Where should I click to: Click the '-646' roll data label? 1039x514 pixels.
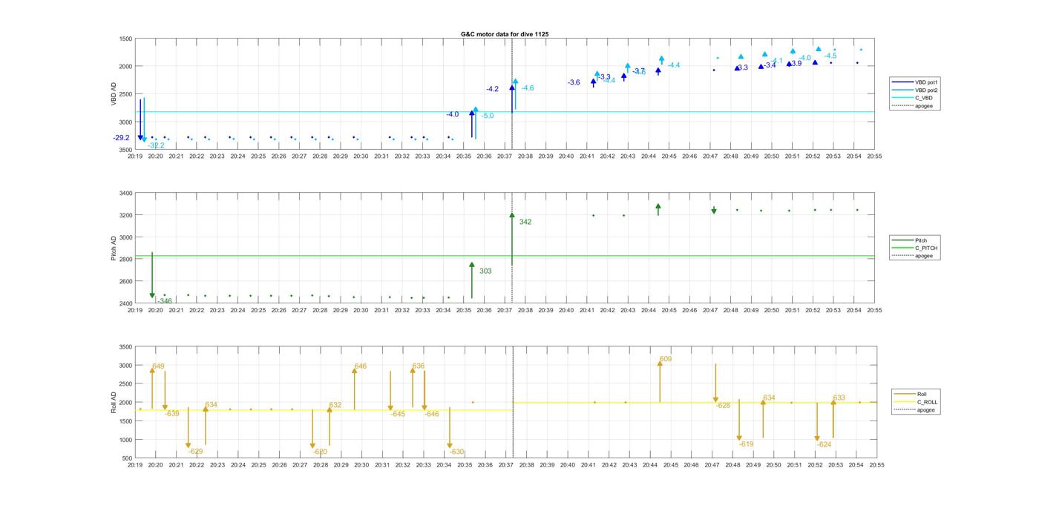pos(431,414)
